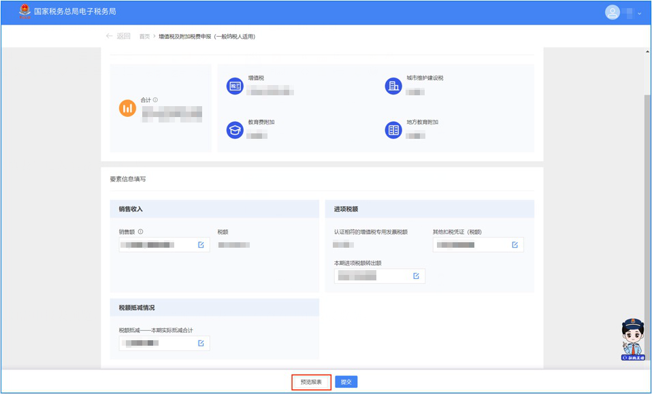Show the 合计 info tooltip icon
This screenshot has width=652, height=394.
point(155,100)
